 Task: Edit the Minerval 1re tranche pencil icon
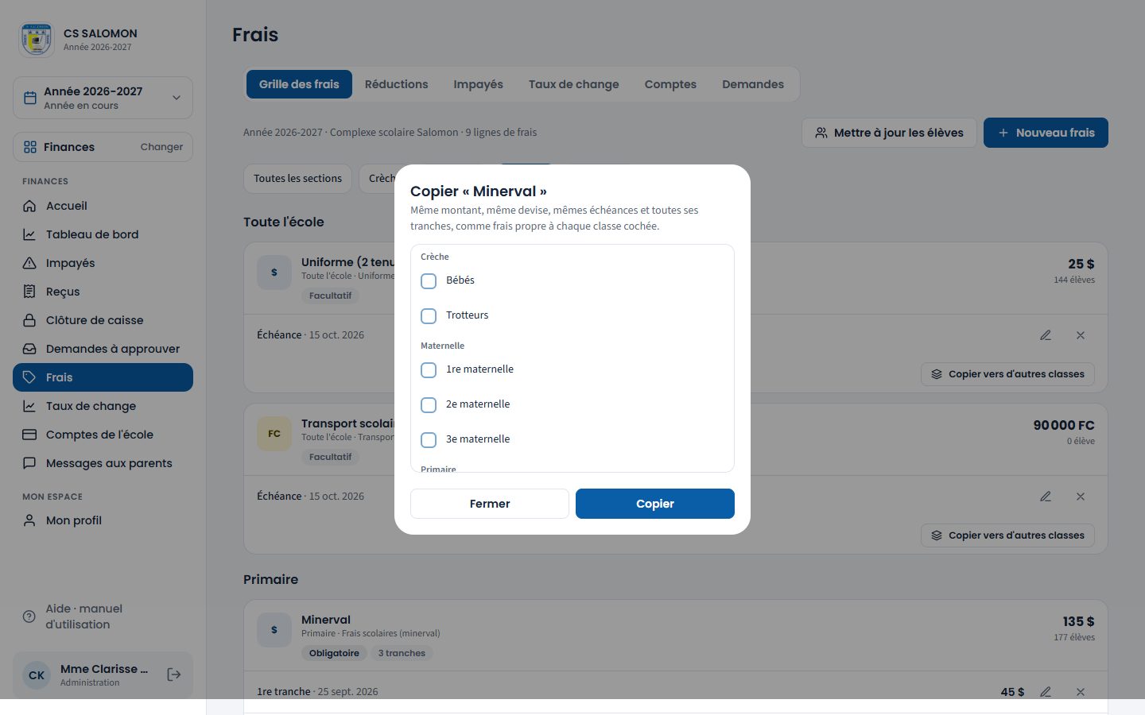(1046, 692)
